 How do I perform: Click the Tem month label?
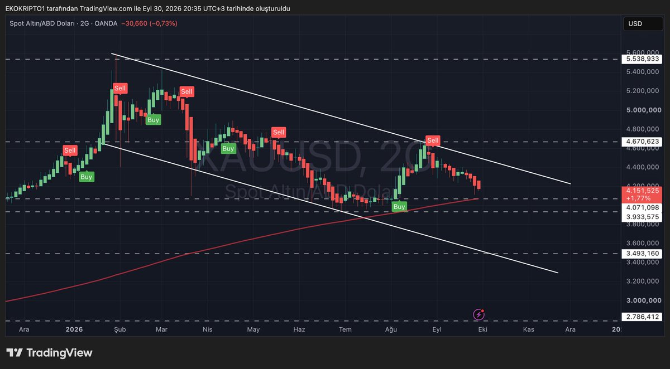click(x=346, y=329)
